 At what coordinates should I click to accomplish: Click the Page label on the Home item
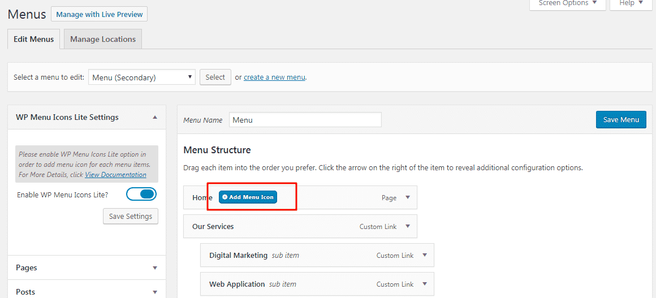(389, 197)
